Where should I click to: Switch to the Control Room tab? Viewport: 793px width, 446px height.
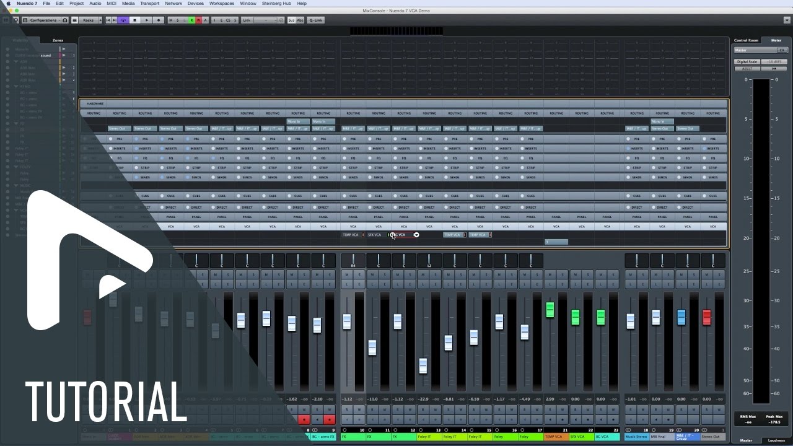click(746, 40)
